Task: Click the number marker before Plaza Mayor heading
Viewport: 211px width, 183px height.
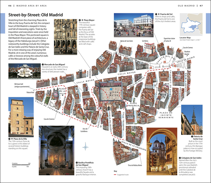Action: point(80,20)
